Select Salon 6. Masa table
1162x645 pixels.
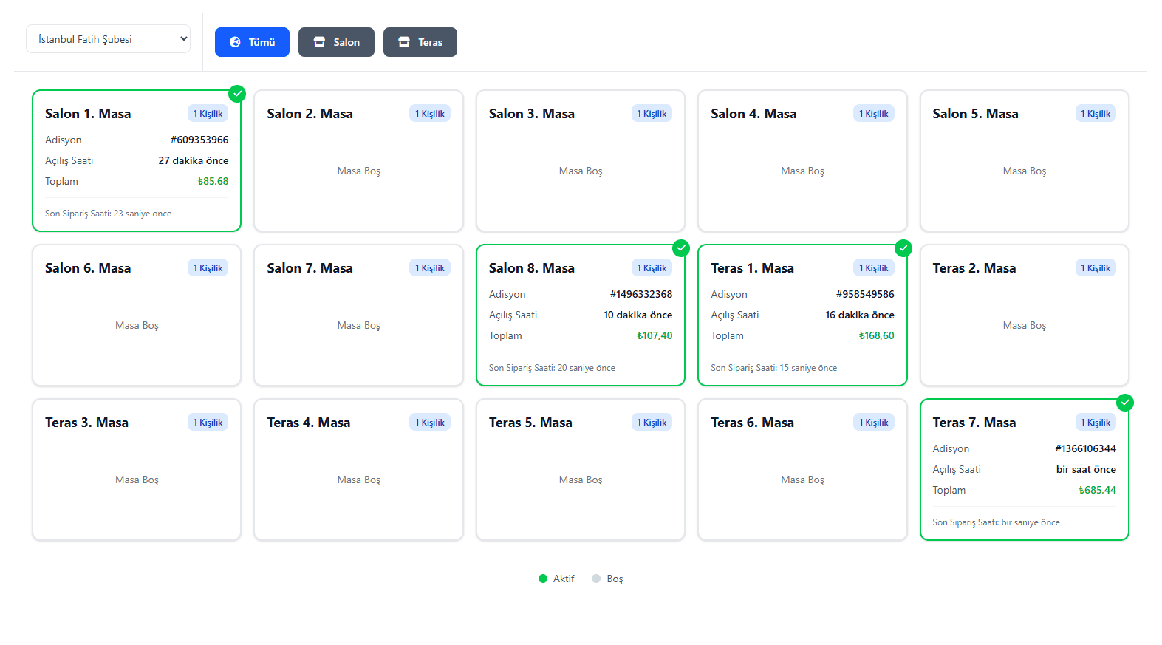pos(137,315)
